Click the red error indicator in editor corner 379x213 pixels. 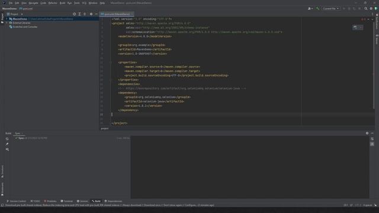(363, 20)
